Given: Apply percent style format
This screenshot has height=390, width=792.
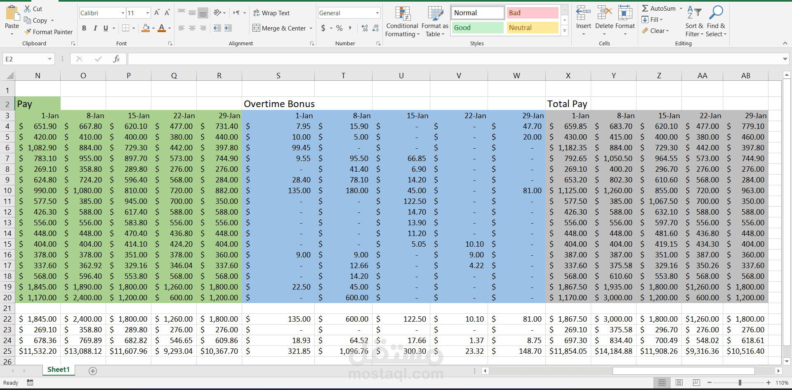Looking at the screenshot, I should pyautogui.click(x=339, y=28).
